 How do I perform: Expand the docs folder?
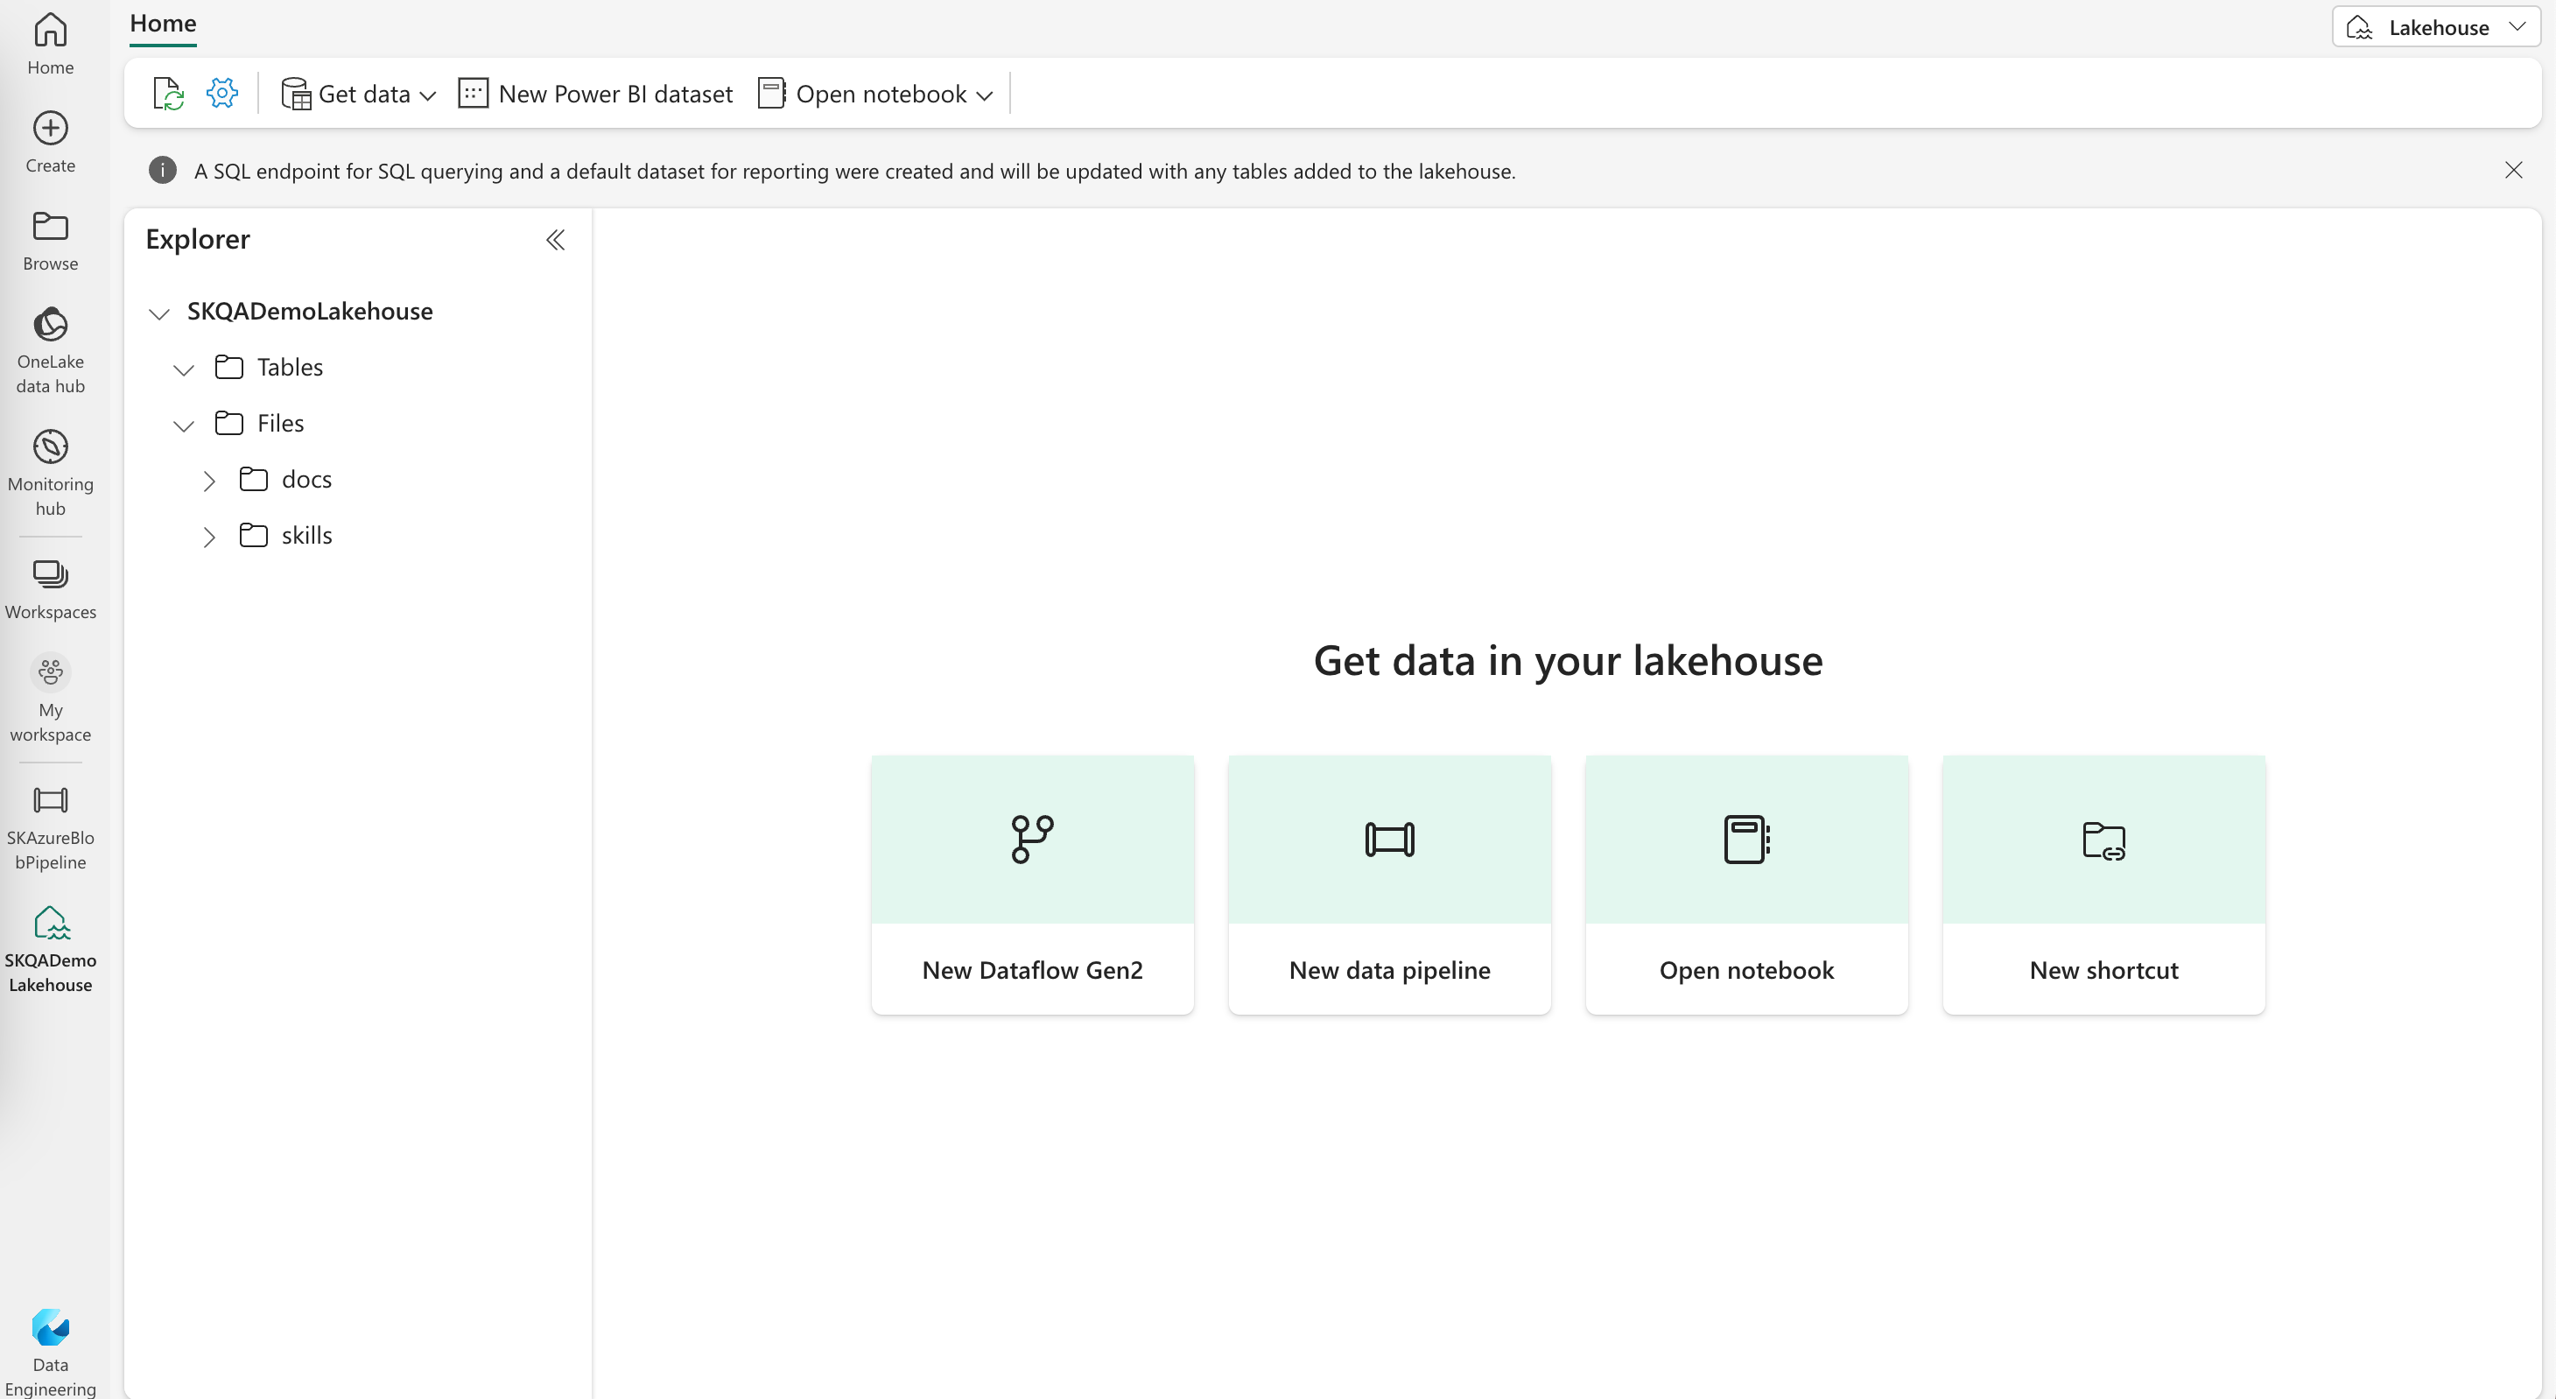(x=208, y=482)
